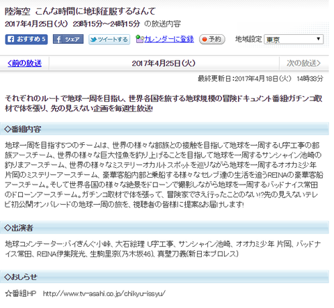Viewport: 334px width, 308px height.
Task: Click the Facebook f icon in シェア button
Action: (58, 40)
